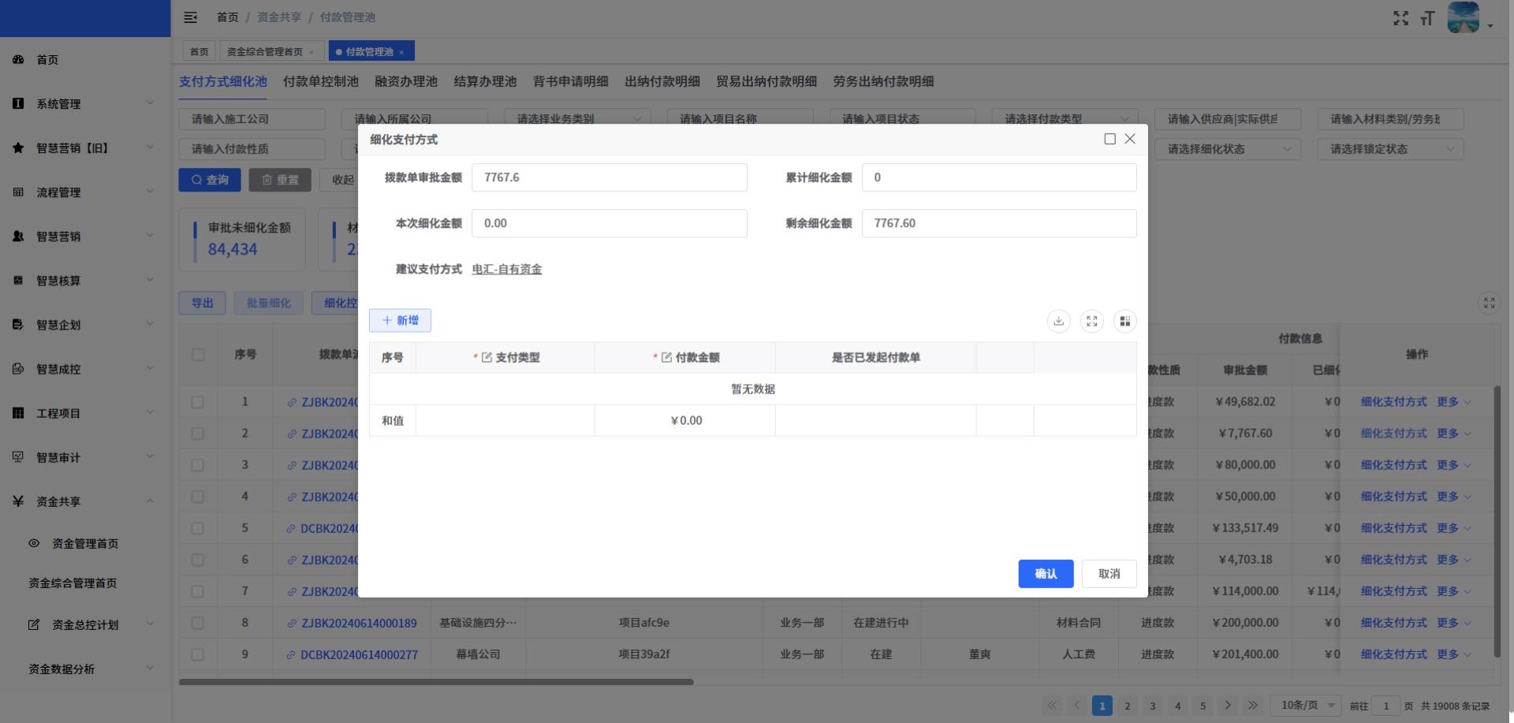Click the 确认 button in the dialog

click(1045, 574)
